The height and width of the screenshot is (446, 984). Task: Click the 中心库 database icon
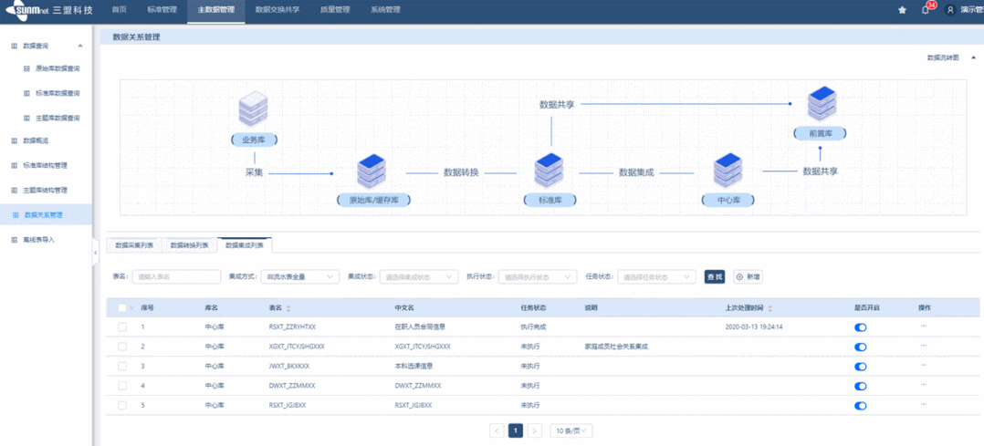[x=727, y=171]
